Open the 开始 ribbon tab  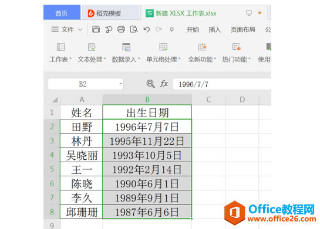[x=193, y=30]
